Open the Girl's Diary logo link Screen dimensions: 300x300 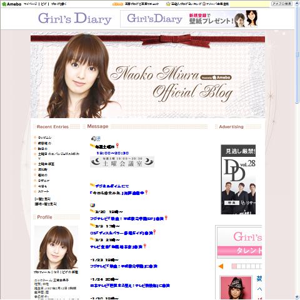tap(75, 19)
